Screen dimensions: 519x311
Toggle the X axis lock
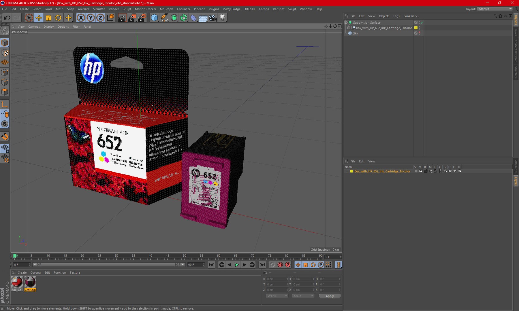pyautogui.click(x=81, y=18)
